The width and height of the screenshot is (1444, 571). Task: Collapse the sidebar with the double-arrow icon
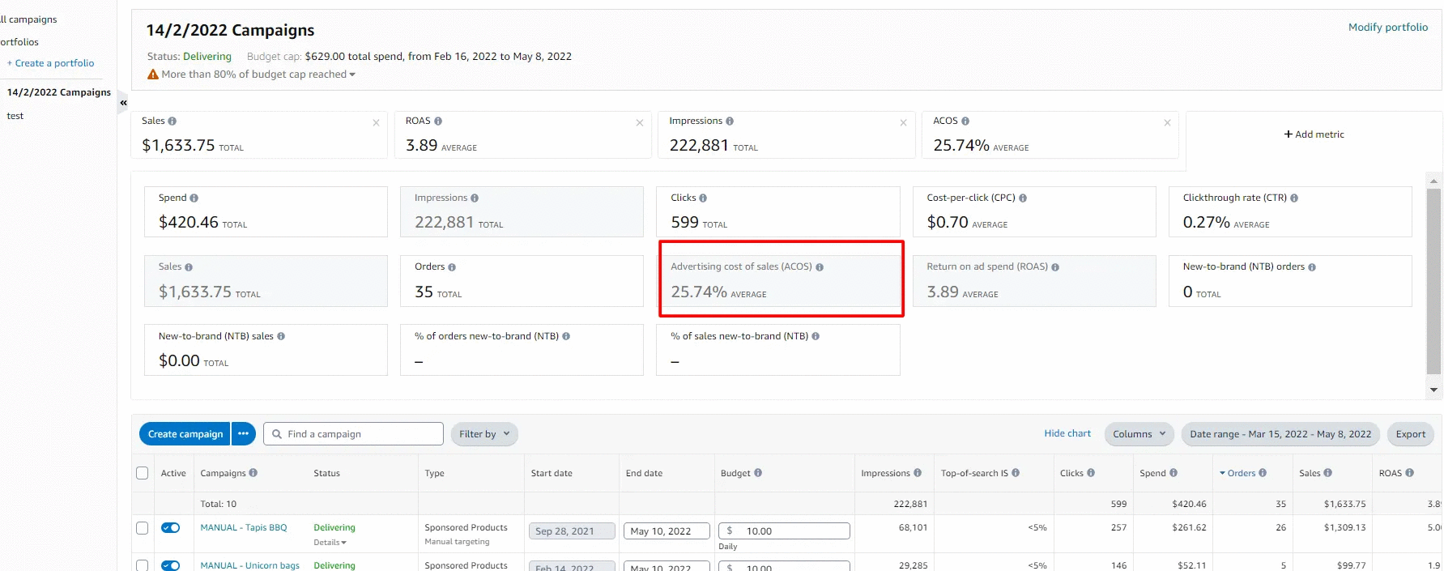[x=123, y=103]
